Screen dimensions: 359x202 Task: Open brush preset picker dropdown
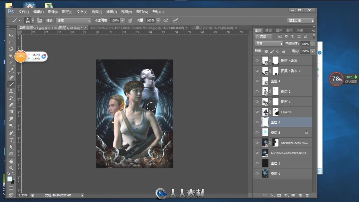click(33, 20)
